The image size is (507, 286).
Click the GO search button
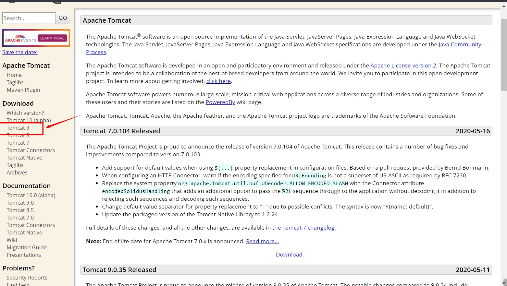(63, 18)
